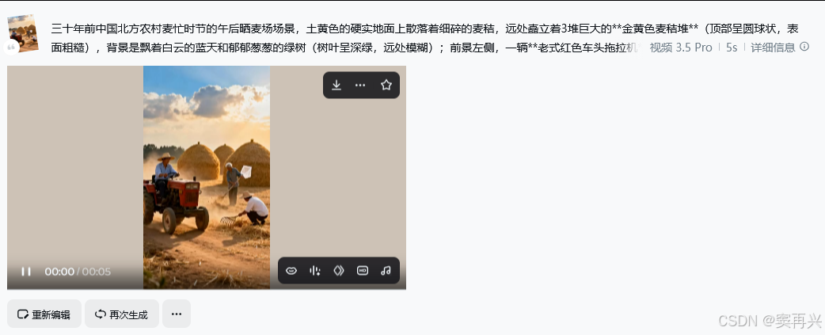Click the prompt text describing the wheat field

pyautogui.click(x=345, y=38)
